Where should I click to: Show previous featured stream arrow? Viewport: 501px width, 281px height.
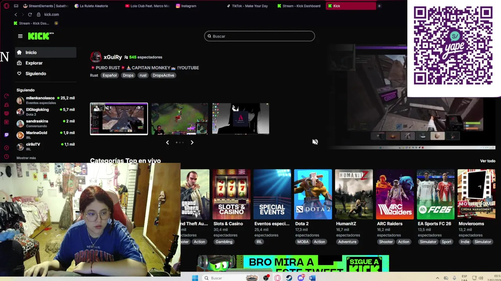pos(167,142)
